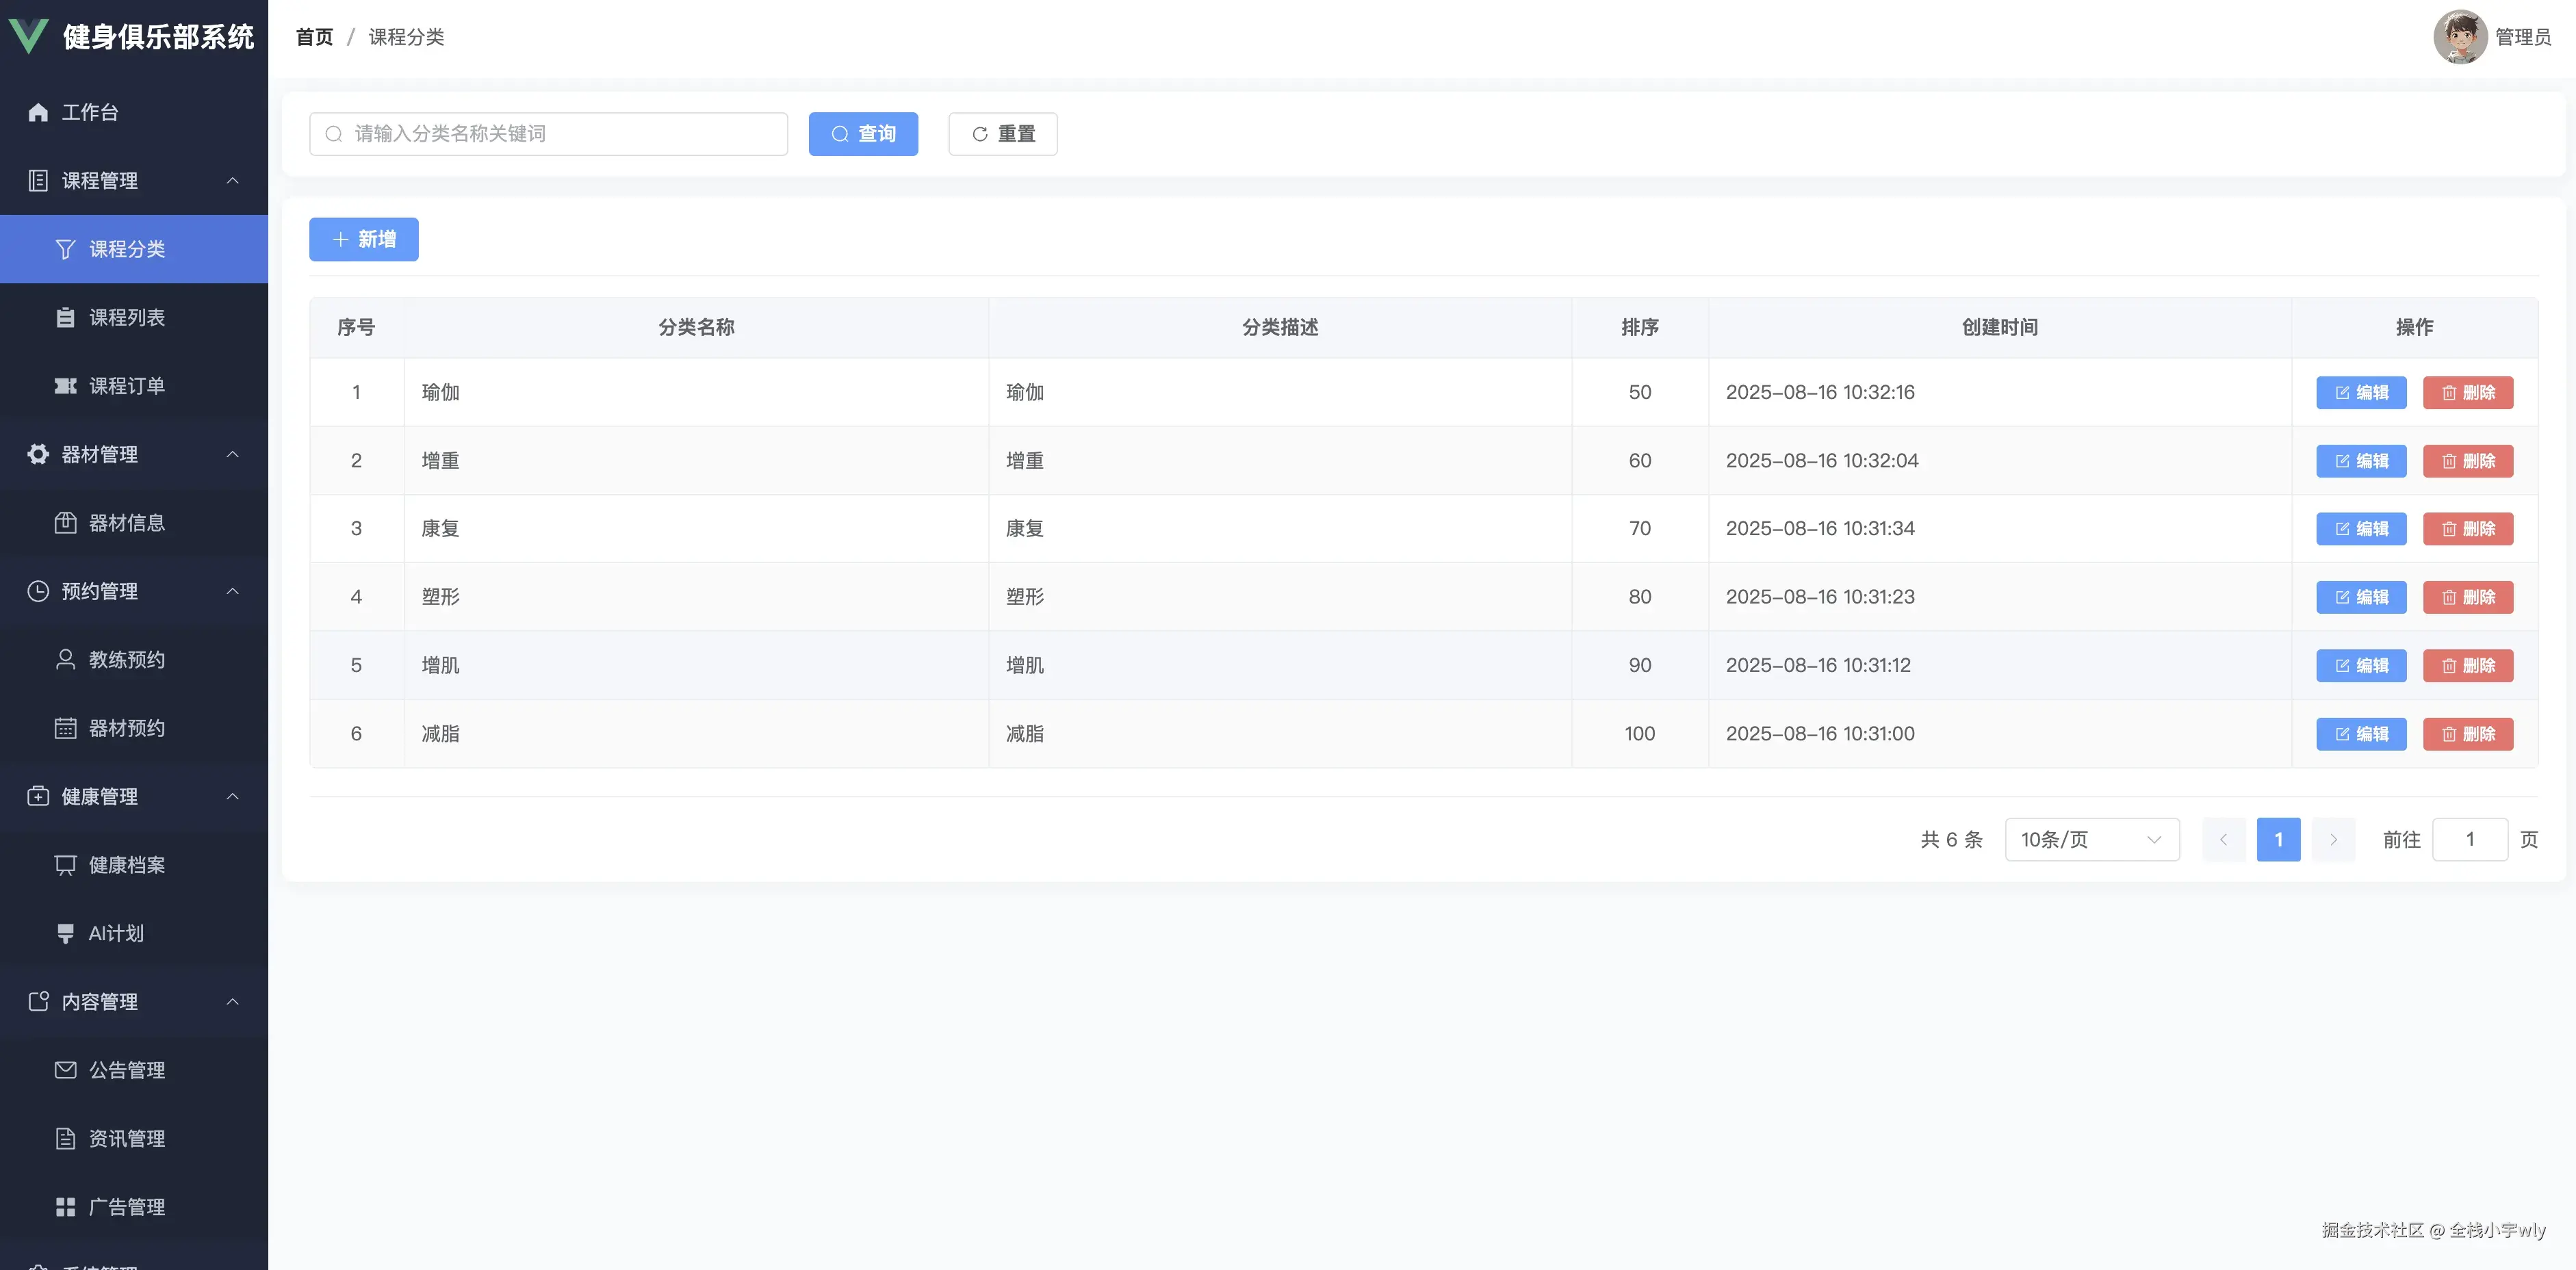
Task: Click the 查询 search button
Action: point(863,134)
